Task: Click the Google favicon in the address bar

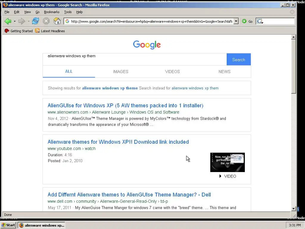Action: tap(67, 21)
